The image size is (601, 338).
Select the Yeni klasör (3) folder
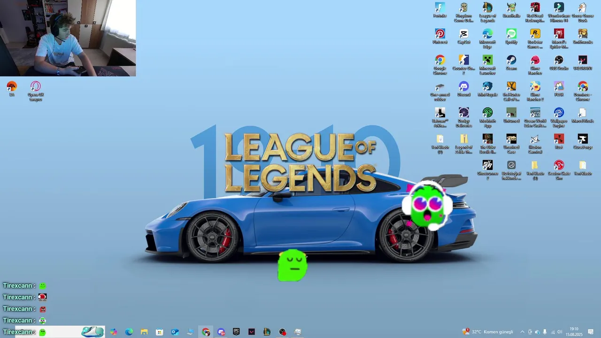click(x=535, y=170)
